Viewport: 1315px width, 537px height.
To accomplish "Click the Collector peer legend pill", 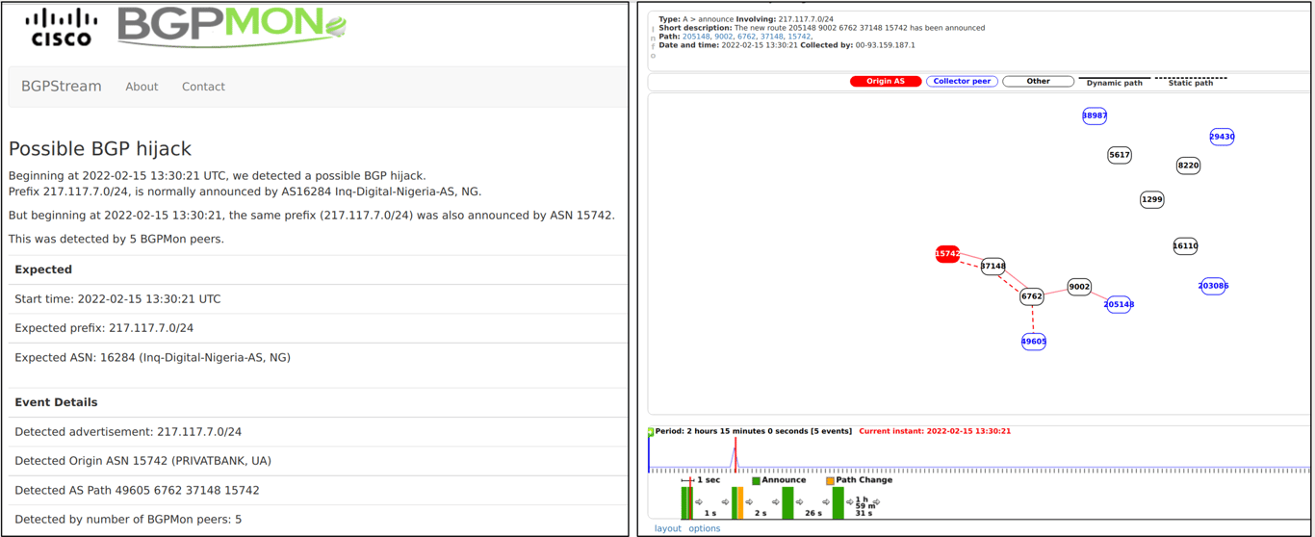I will click(x=962, y=82).
